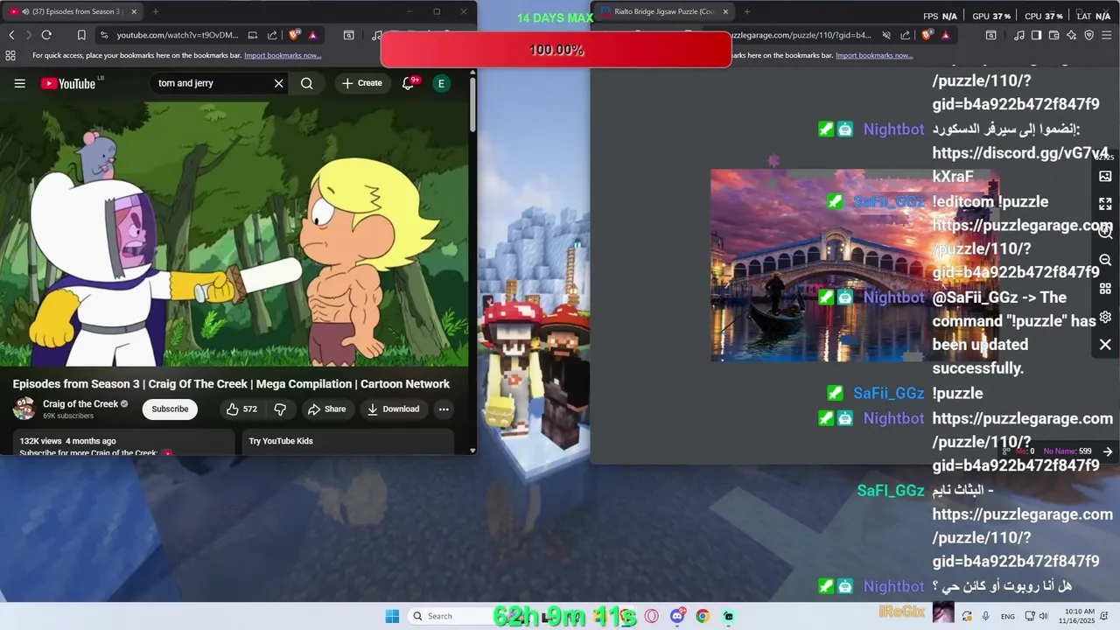Bookmark the YouTube page

[81, 35]
